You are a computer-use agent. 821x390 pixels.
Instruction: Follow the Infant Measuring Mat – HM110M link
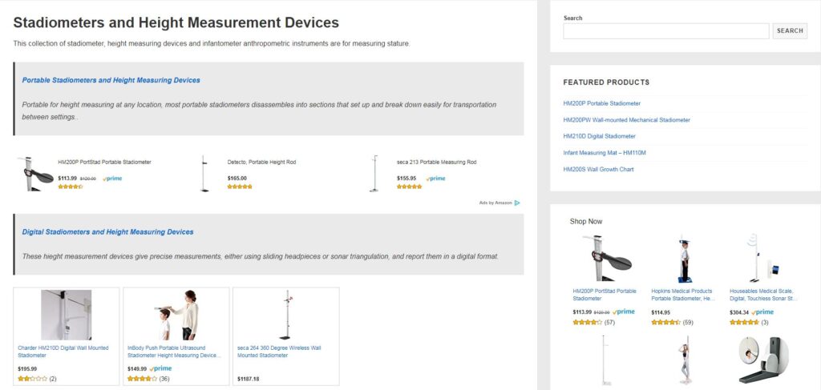pos(605,153)
